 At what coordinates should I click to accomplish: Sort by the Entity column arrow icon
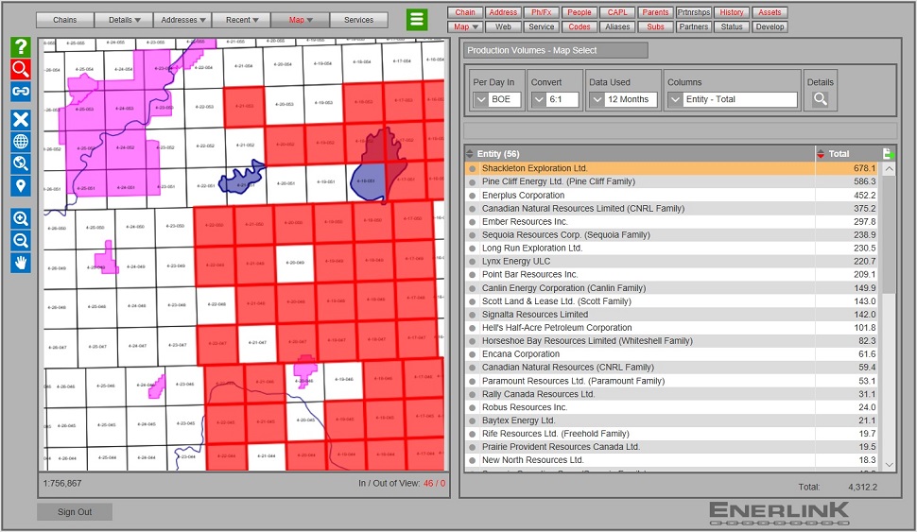point(470,154)
